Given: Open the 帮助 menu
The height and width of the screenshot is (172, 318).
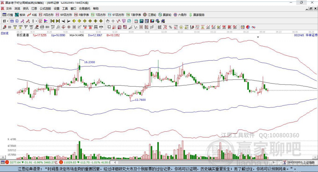Looking at the screenshot, I should [96, 8].
